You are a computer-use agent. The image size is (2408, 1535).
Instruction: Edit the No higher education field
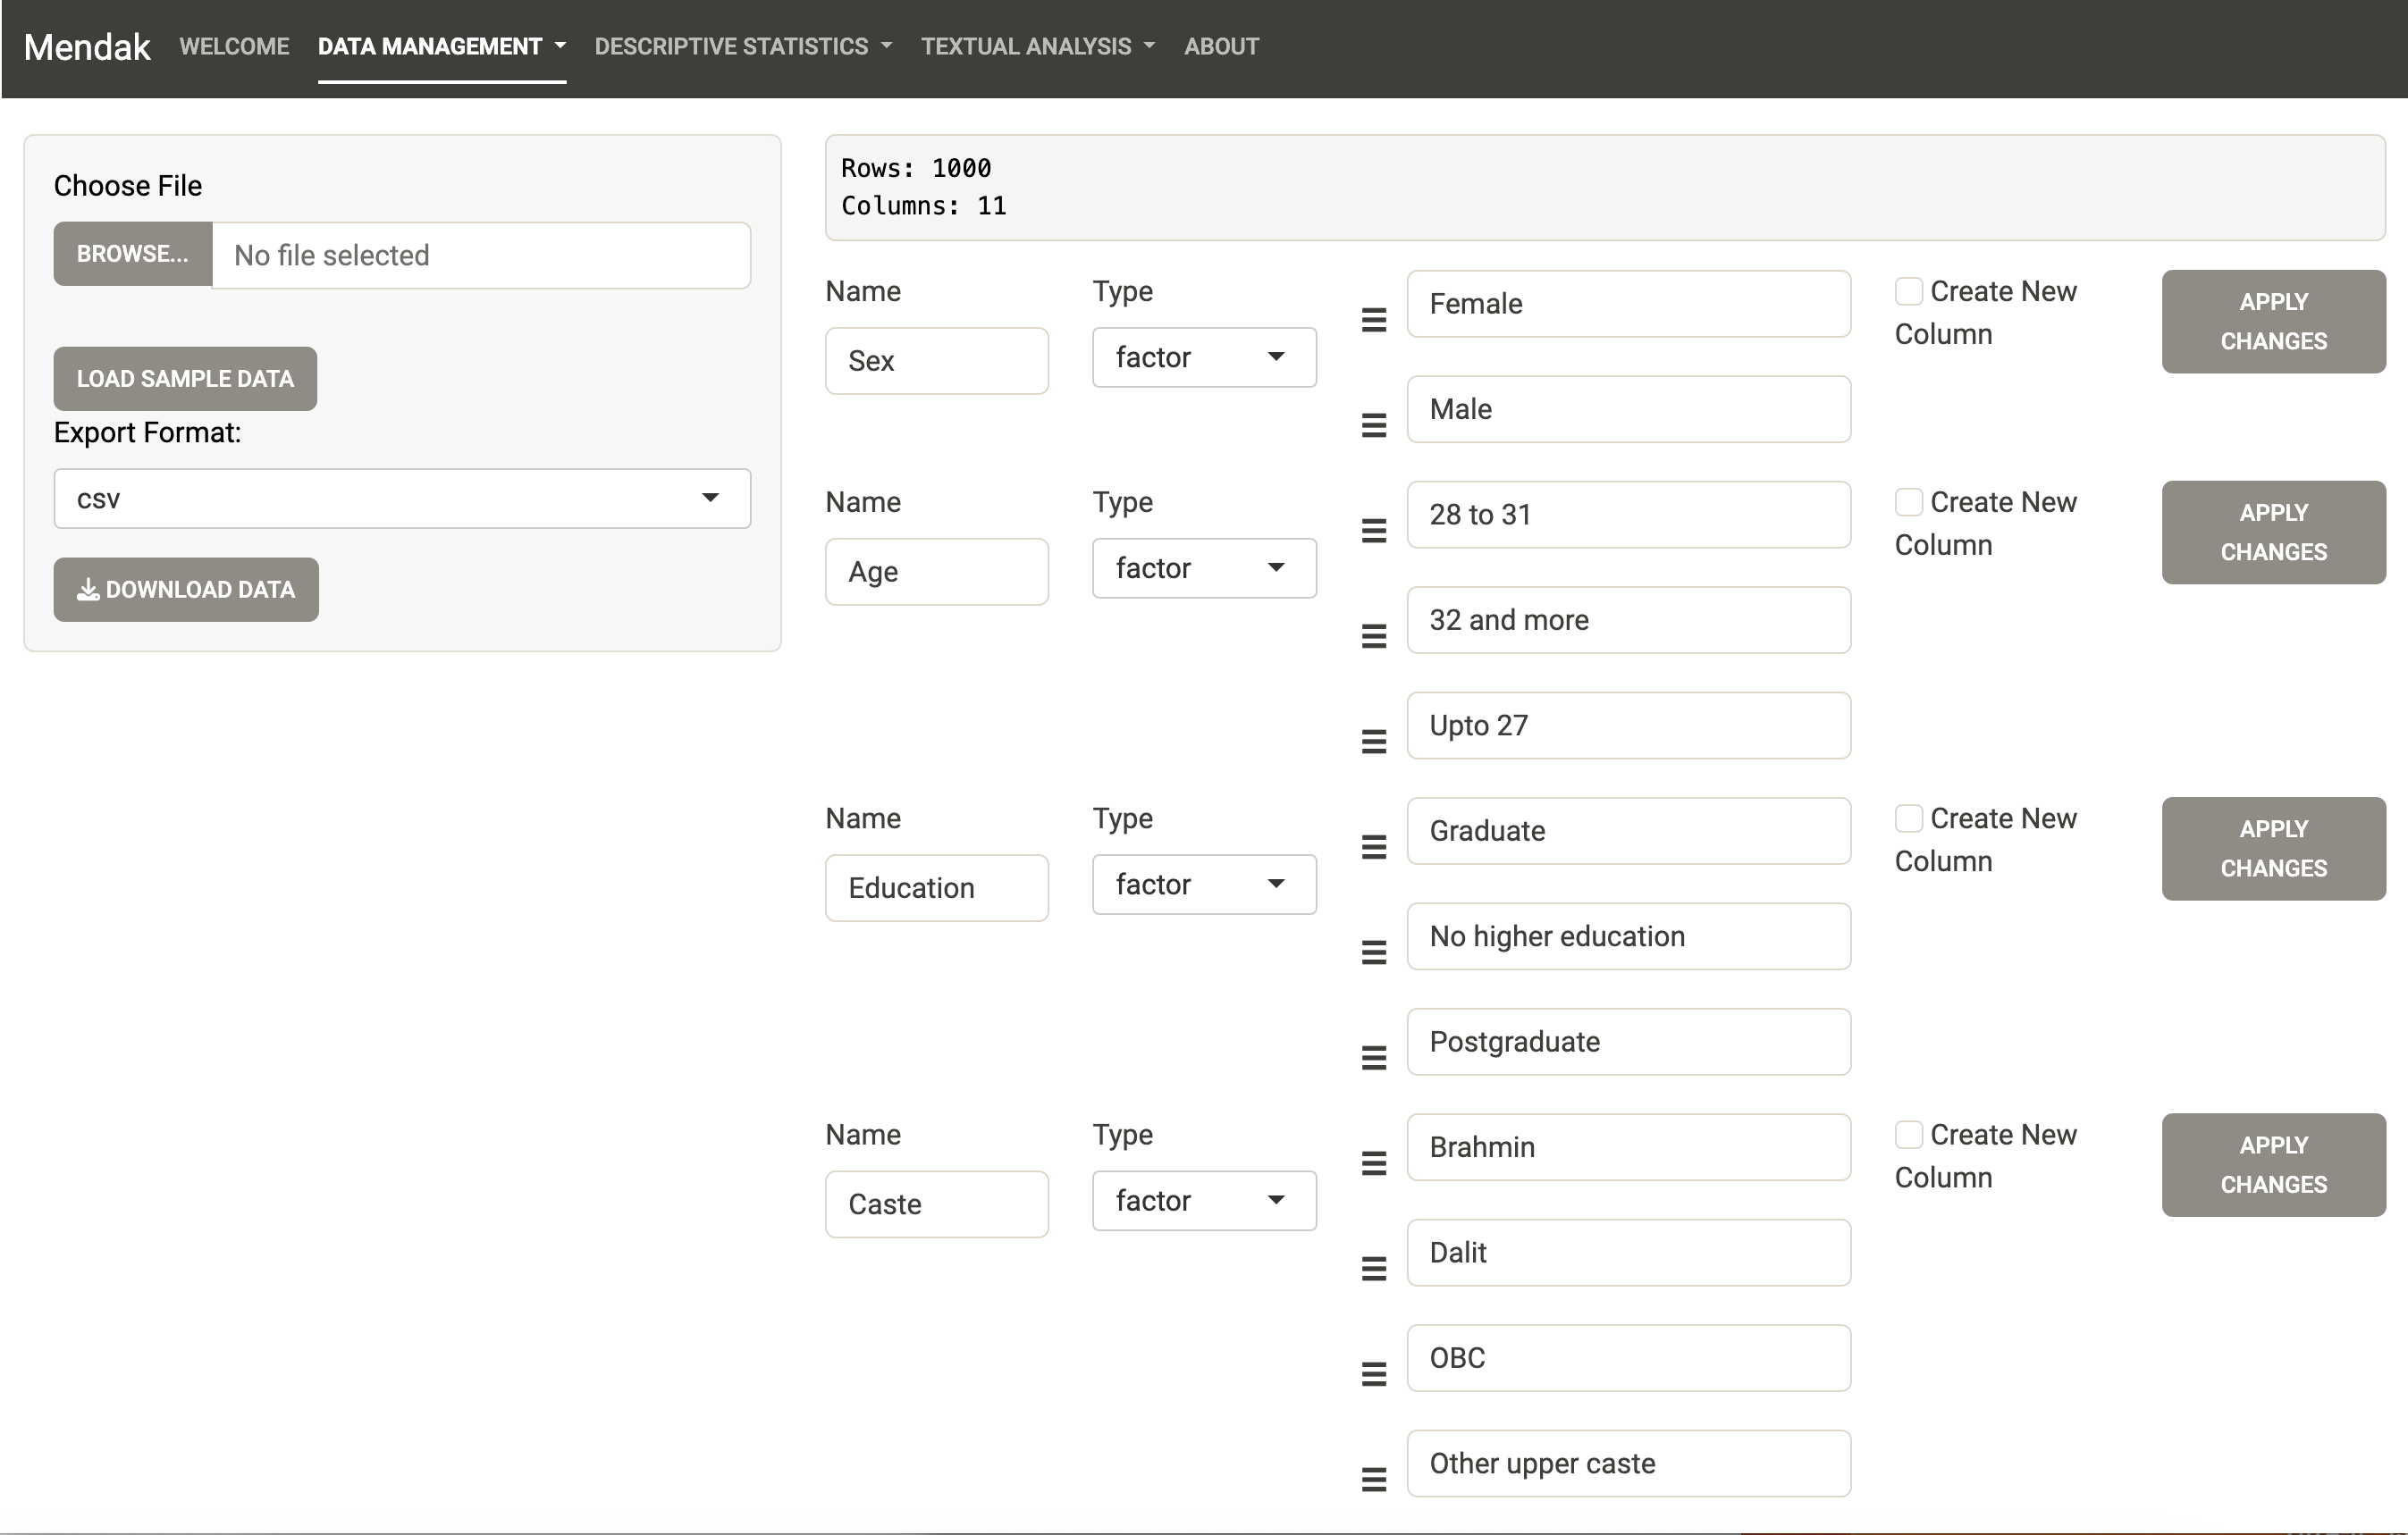click(x=1629, y=936)
